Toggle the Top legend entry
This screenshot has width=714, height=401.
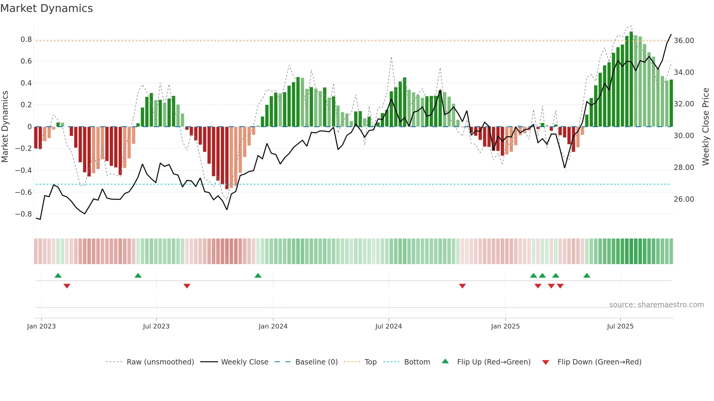coord(360,362)
